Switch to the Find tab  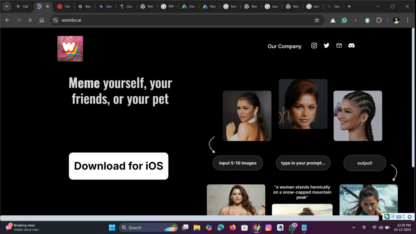pyautogui.click(x=188, y=6)
